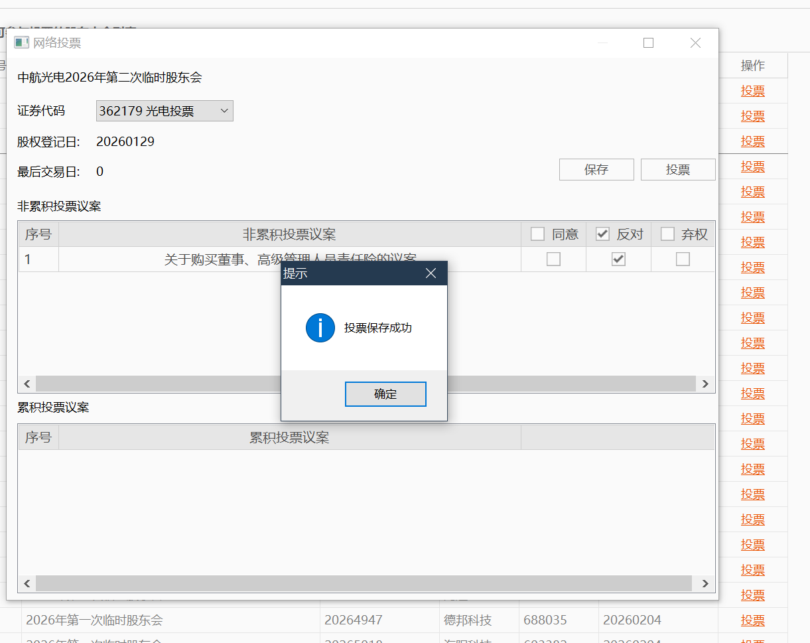Click the 非累积投票议案 column header
This screenshot has width=810, height=643.
click(289, 234)
